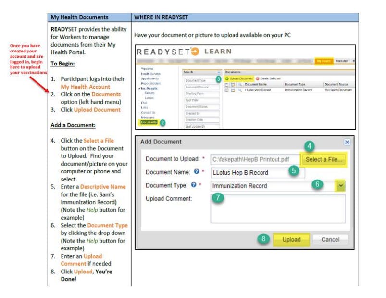Switch to the Recruiter tab
The height and width of the screenshot is (298, 386).
click(x=342, y=62)
